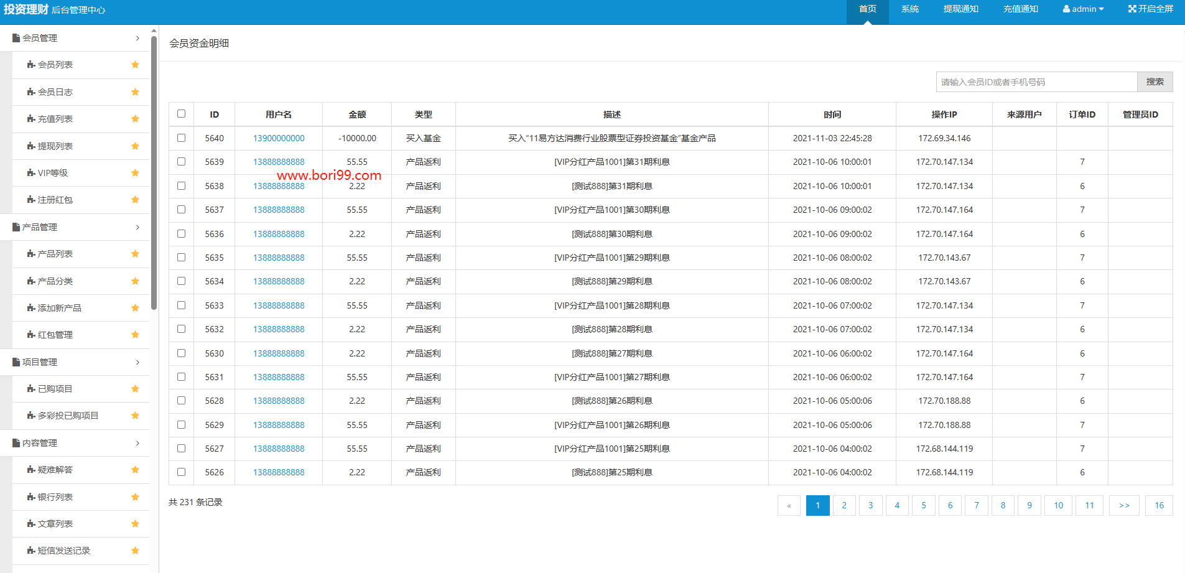Open user 13888888888 link in row 5639
The height and width of the screenshot is (573, 1185).
click(279, 162)
